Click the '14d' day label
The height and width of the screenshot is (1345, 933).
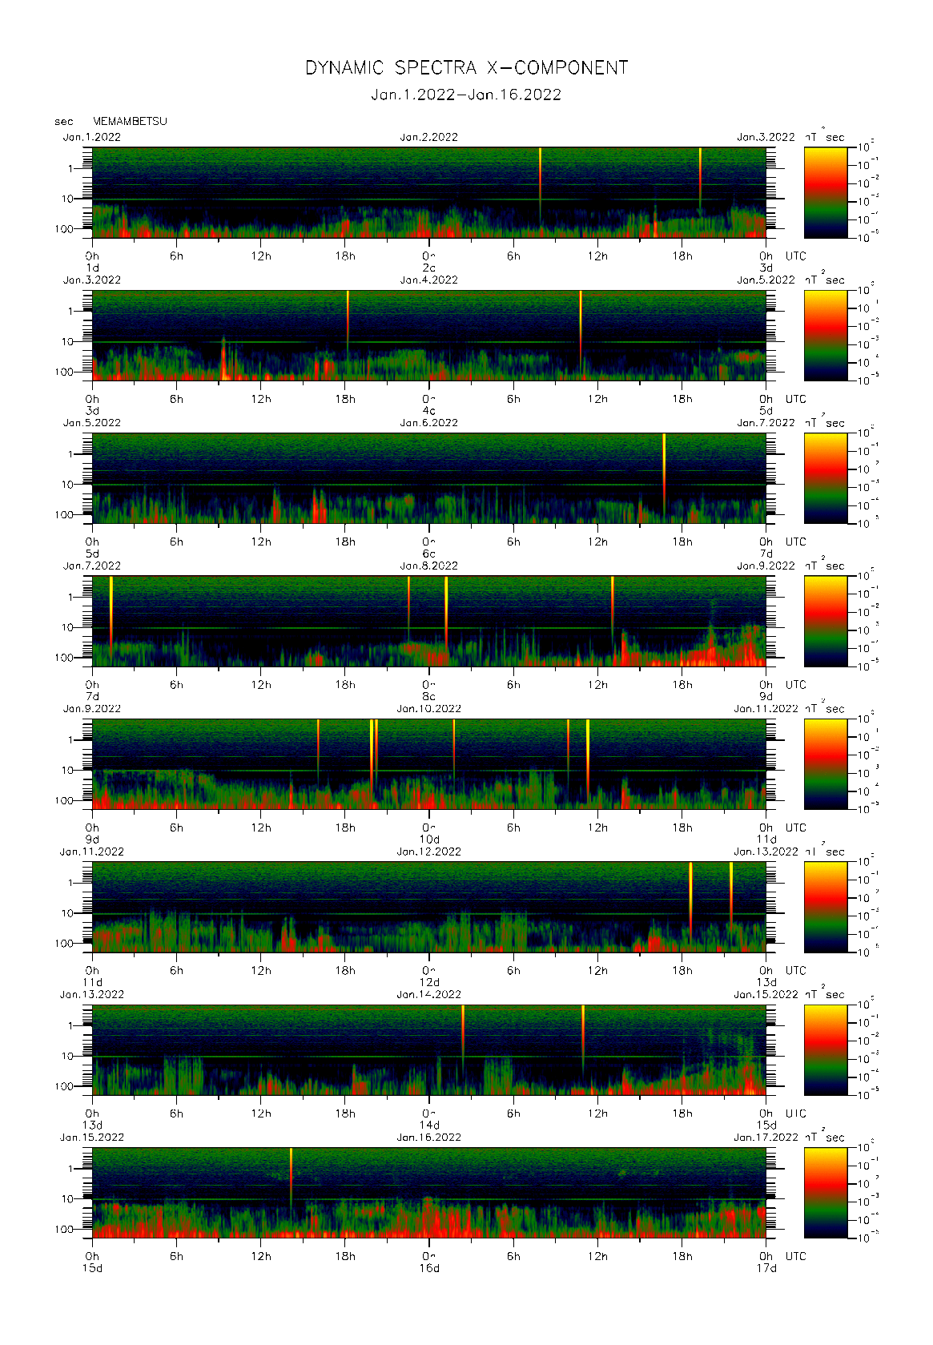[429, 1125]
